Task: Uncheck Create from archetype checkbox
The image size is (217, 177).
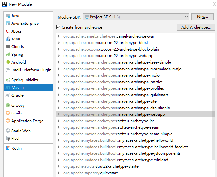Action: (59, 27)
